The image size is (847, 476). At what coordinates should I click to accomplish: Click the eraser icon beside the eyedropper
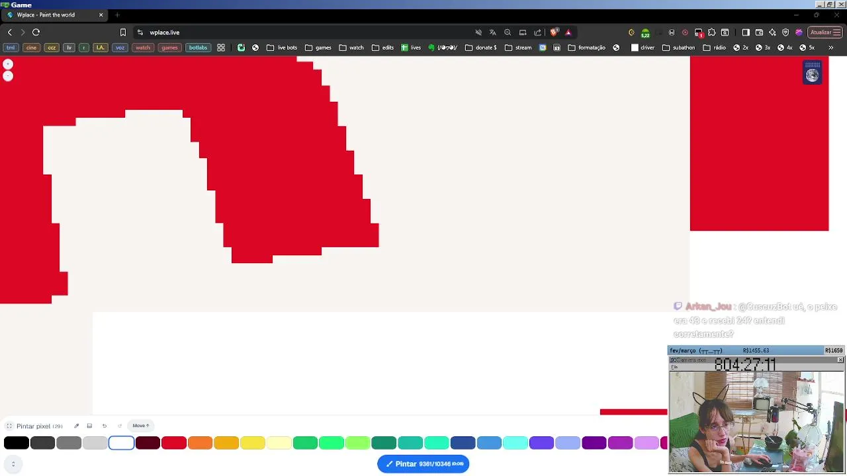89,426
